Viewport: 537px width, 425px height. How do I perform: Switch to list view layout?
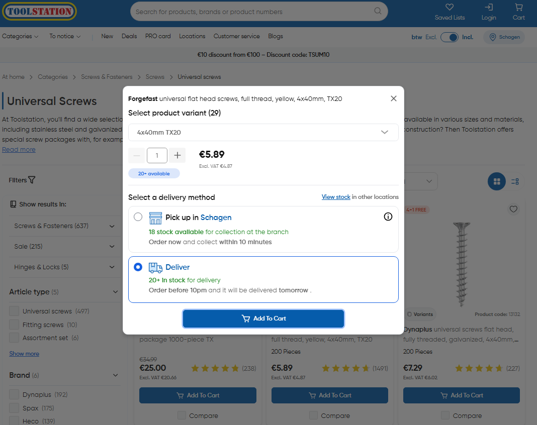click(x=515, y=181)
